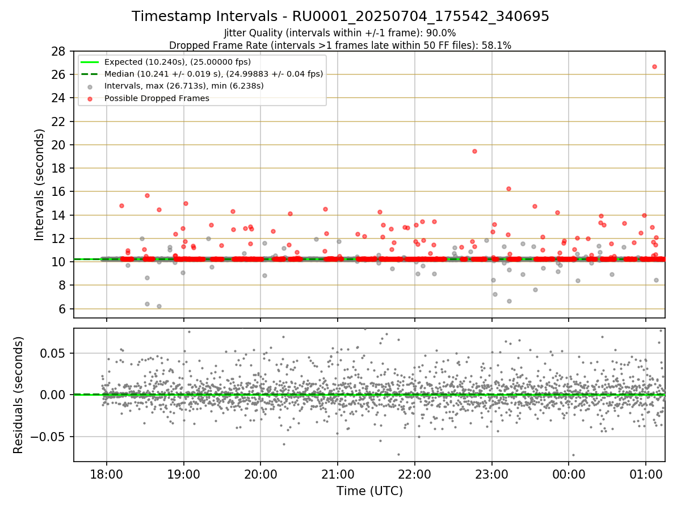Click the 8 tick on intervals axis
The image size is (681, 511).
click(64, 285)
